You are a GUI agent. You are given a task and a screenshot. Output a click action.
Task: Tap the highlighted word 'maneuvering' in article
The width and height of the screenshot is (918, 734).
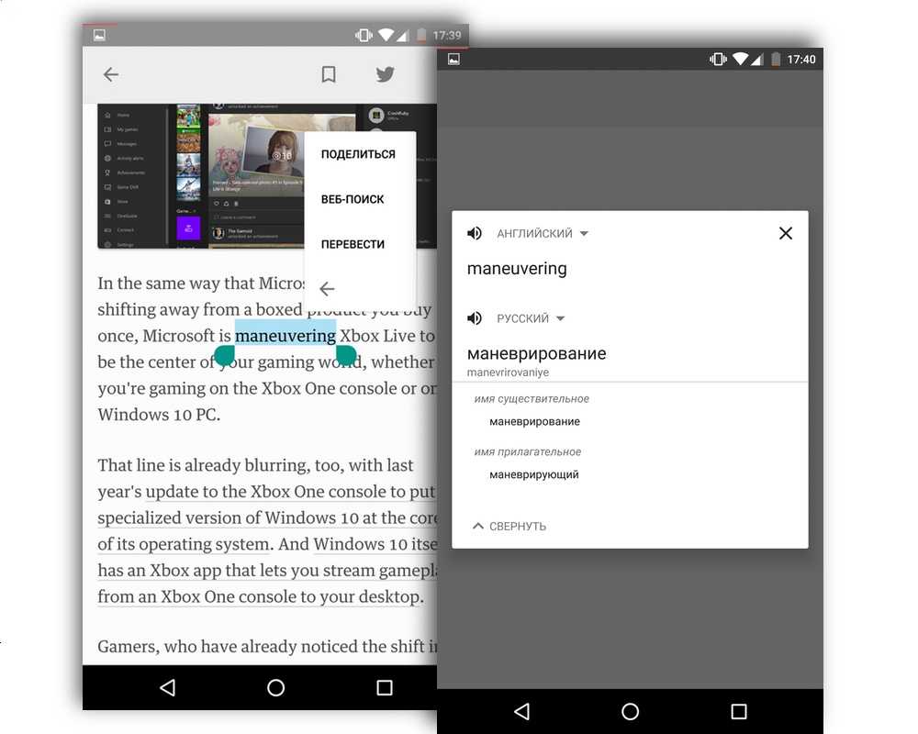[x=285, y=336]
